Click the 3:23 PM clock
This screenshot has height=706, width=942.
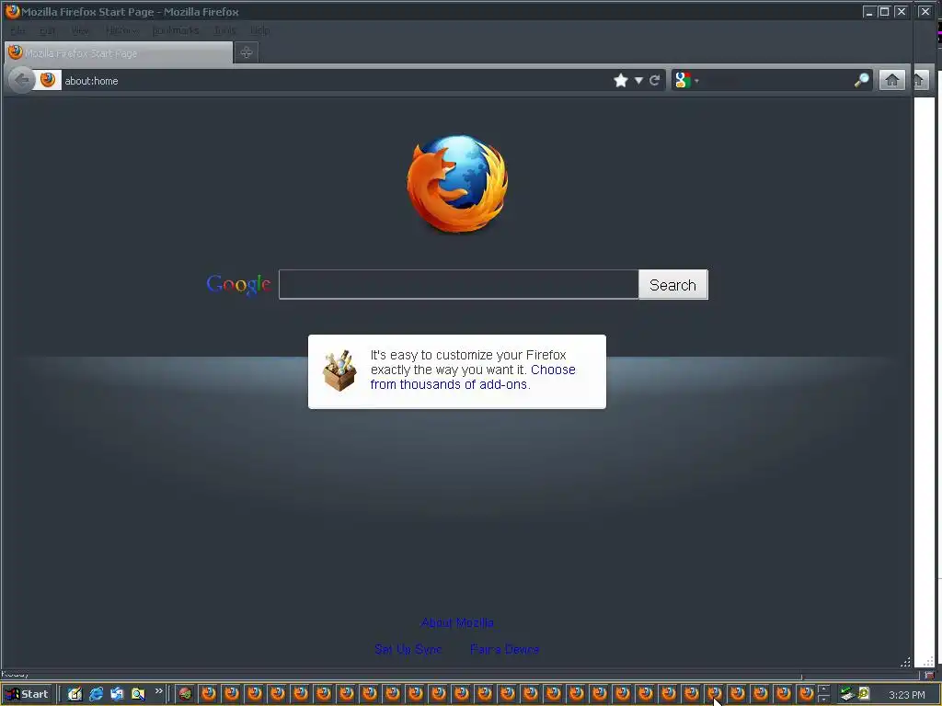(x=906, y=695)
